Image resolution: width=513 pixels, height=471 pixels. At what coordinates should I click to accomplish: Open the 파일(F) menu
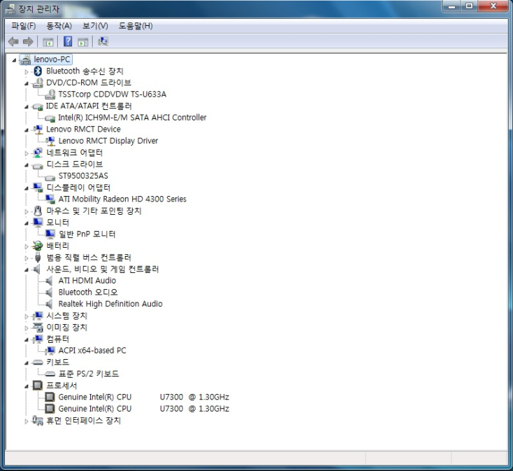click(23, 26)
